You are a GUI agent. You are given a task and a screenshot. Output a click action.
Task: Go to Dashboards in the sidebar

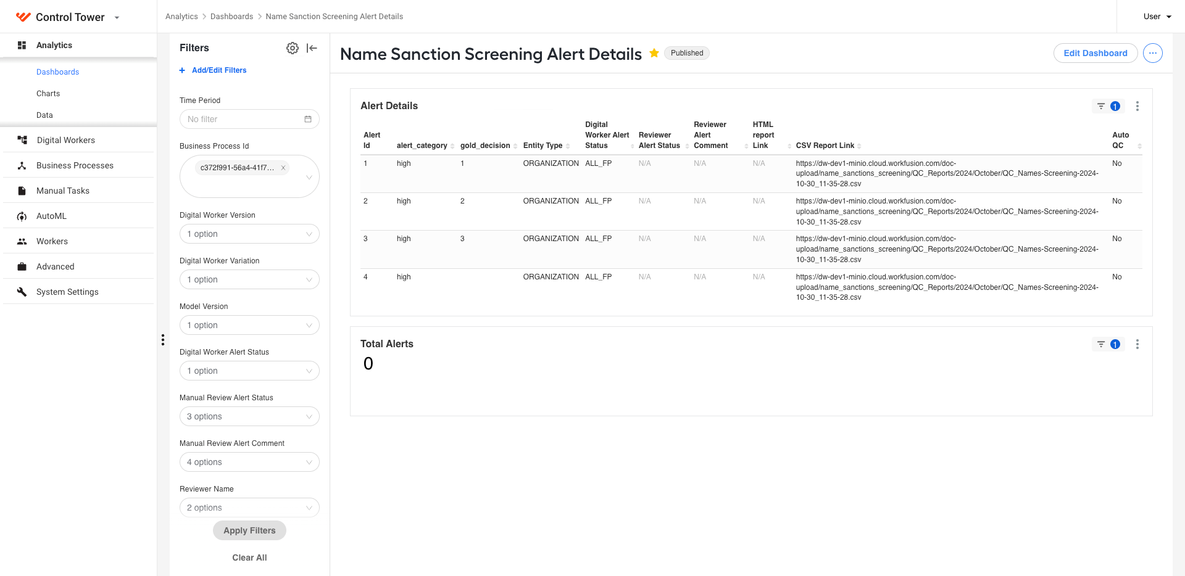[x=57, y=72]
